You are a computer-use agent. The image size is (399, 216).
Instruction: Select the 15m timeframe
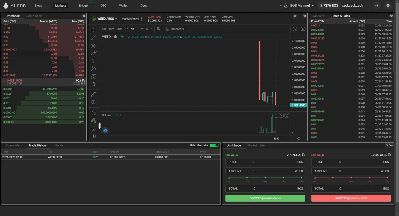[111, 29]
